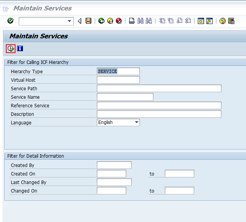Screen dimensions: 246x222
Task: Click the Save disk icon
Action: pos(89,21)
